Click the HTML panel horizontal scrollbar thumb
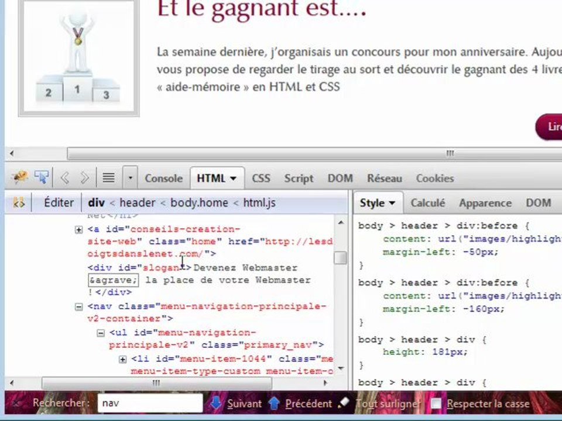Viewport: 562px width, 421px height. (x=157, y=383)
